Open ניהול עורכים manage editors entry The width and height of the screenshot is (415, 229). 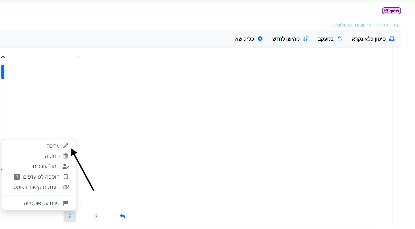click(x=51, y=166)
